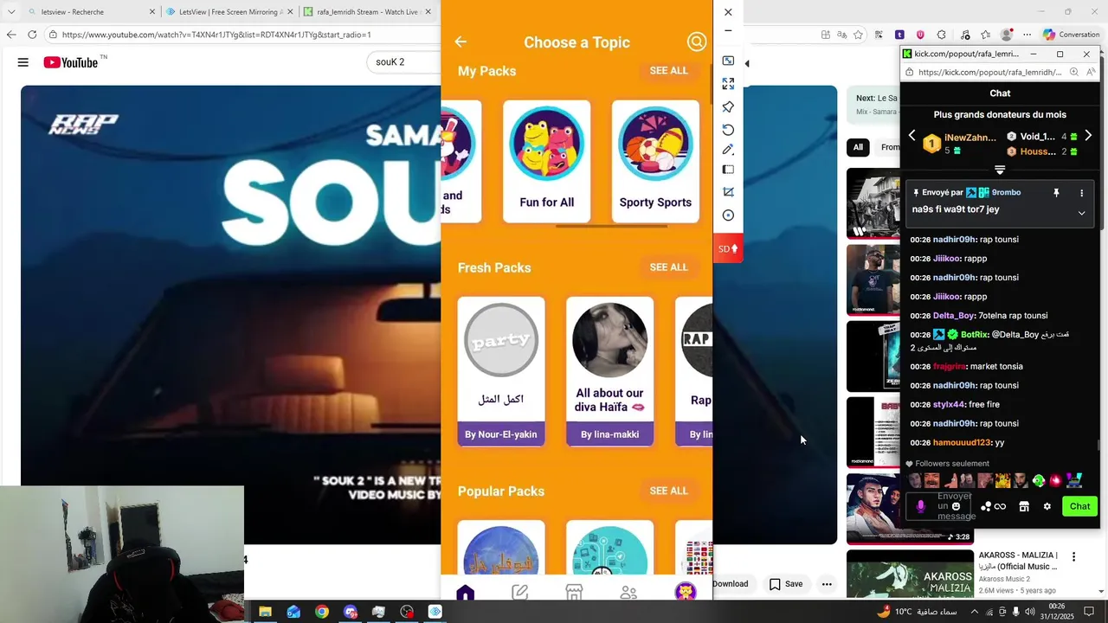Tap the home tab in app bottom bar

tap(466, 593)
